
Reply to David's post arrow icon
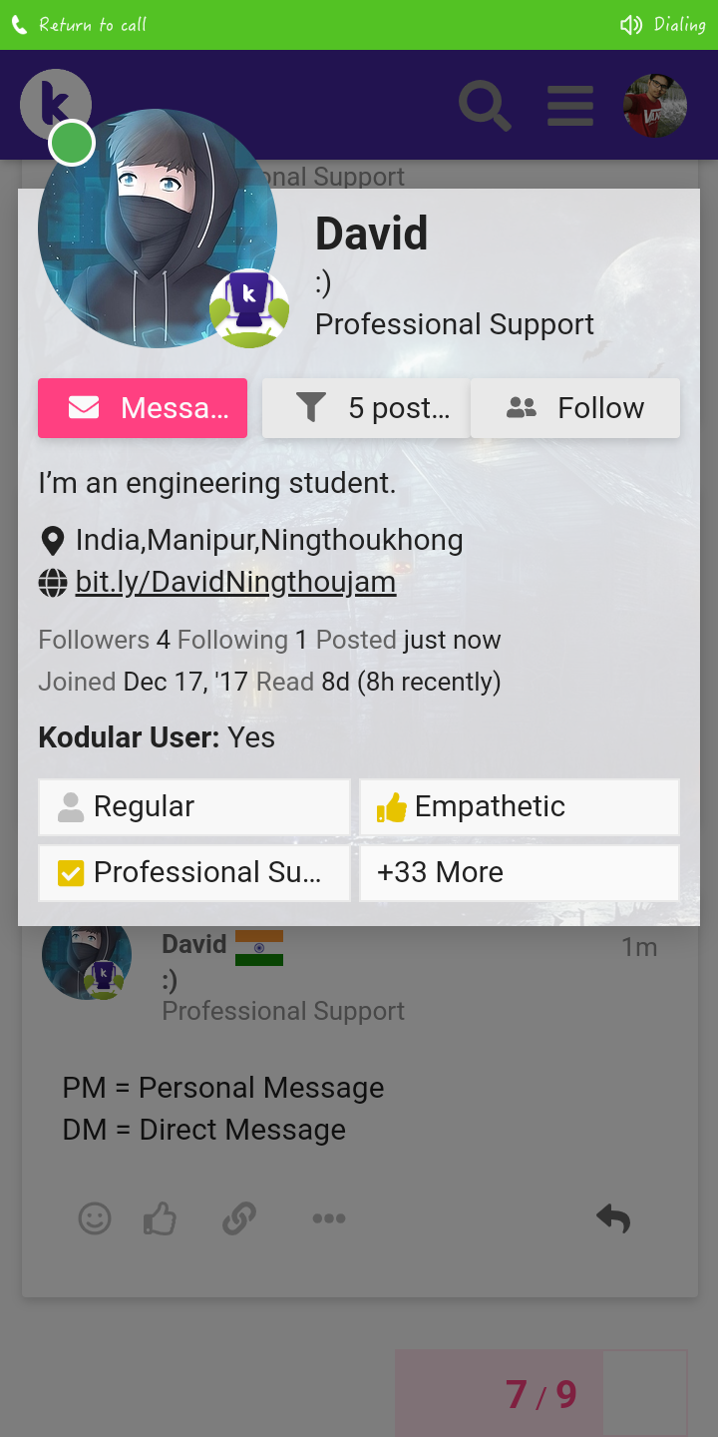coord(613,1218)
